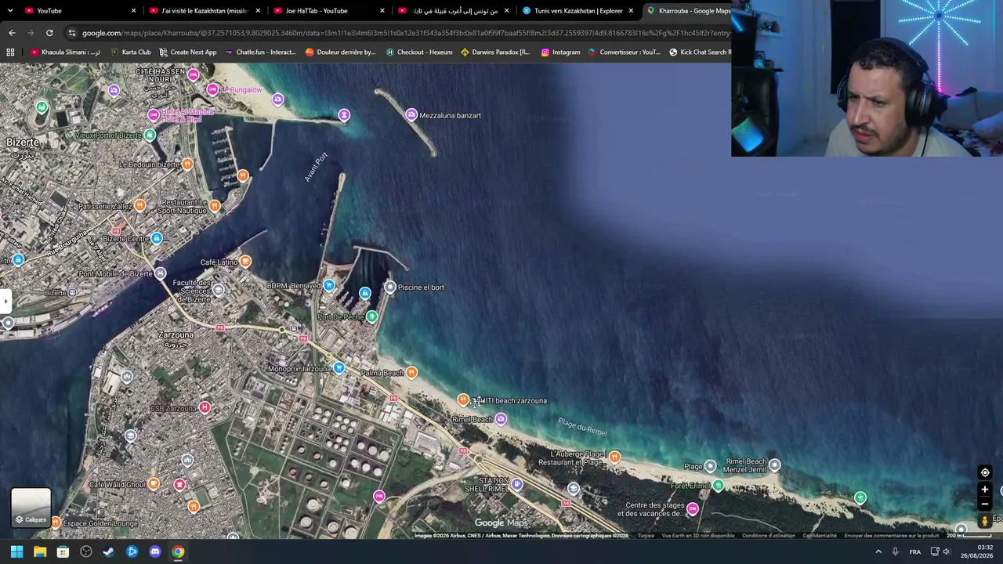Open File Explorer from the taskbar
Screen dimensions: 1003x564
click(x=40, y=551)
